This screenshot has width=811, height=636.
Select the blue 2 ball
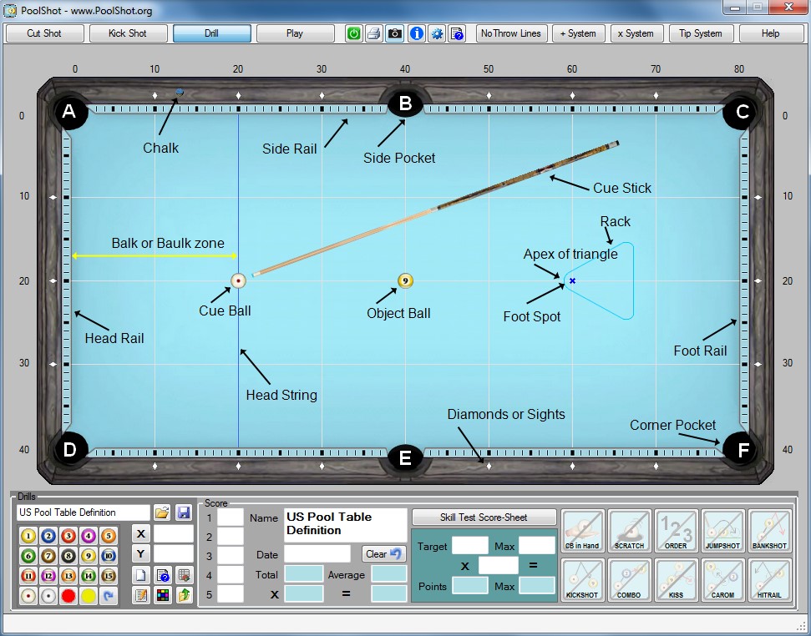[x=48, y=536]
